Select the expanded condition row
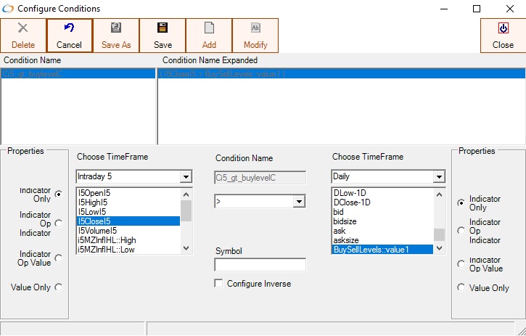Viewport: 526px width, 336px height. pyautogui.click(x=340, y=74)
